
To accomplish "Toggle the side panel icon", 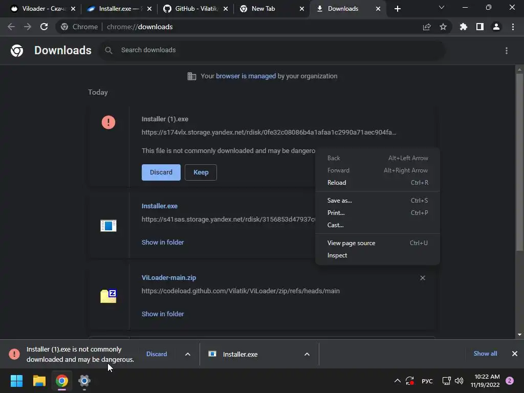I will [x=480, y=27].
